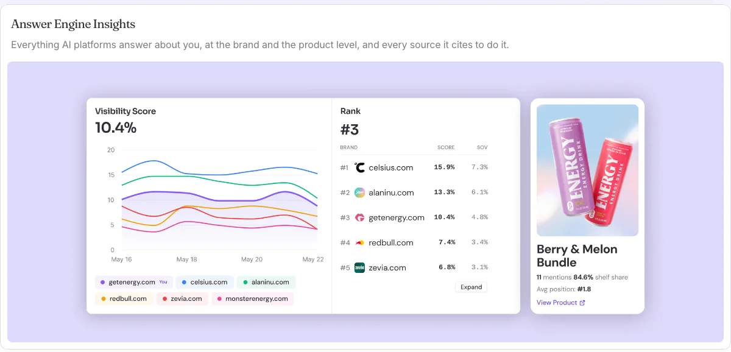Click the 6.8% score for zevia.com
This screenshot has height=352, width=731.
(x=447, y=267)
